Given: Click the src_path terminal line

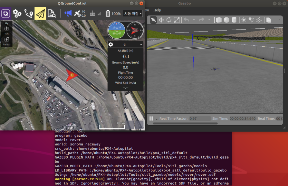Looking at the screenshot, I should click(94, 149).
